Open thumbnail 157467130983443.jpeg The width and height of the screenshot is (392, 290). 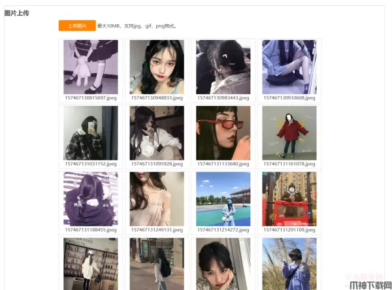tap(223, 67)
